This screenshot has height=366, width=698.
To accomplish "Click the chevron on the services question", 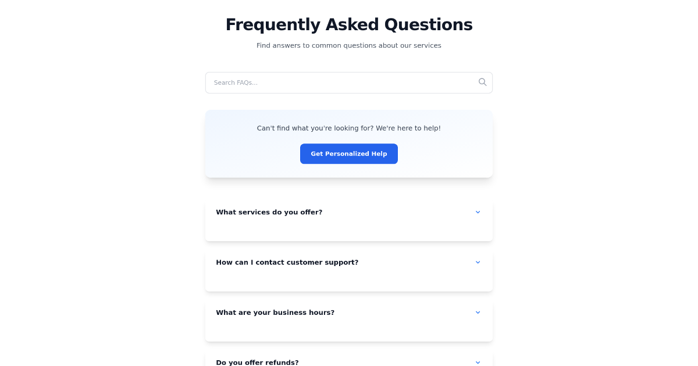I will click(478, 212).
